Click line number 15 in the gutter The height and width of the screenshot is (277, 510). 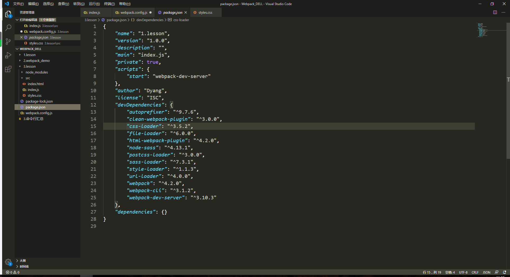click(x=93, y=126)
